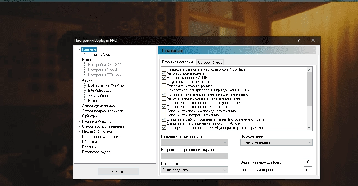Enable 'Закрывать файл при нажатии кнопки «Стоп»'

(x=164, y=123)
